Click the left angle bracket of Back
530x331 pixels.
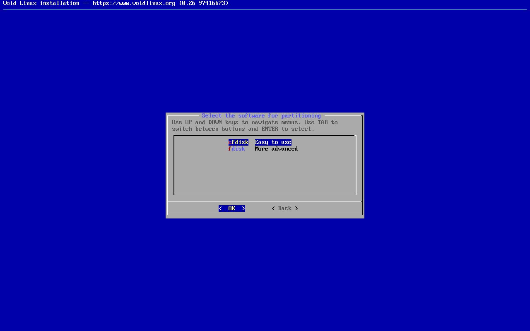(273, 209)
